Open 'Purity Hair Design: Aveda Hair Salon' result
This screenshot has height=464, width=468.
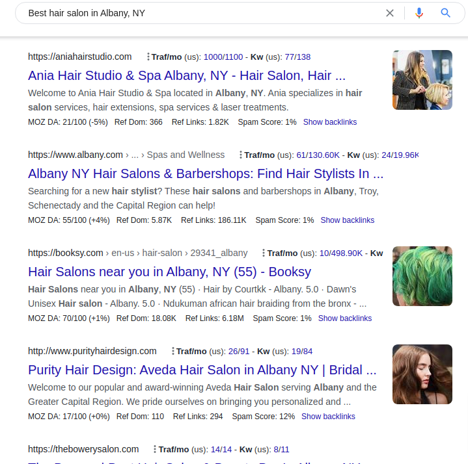tap(202, 370)
